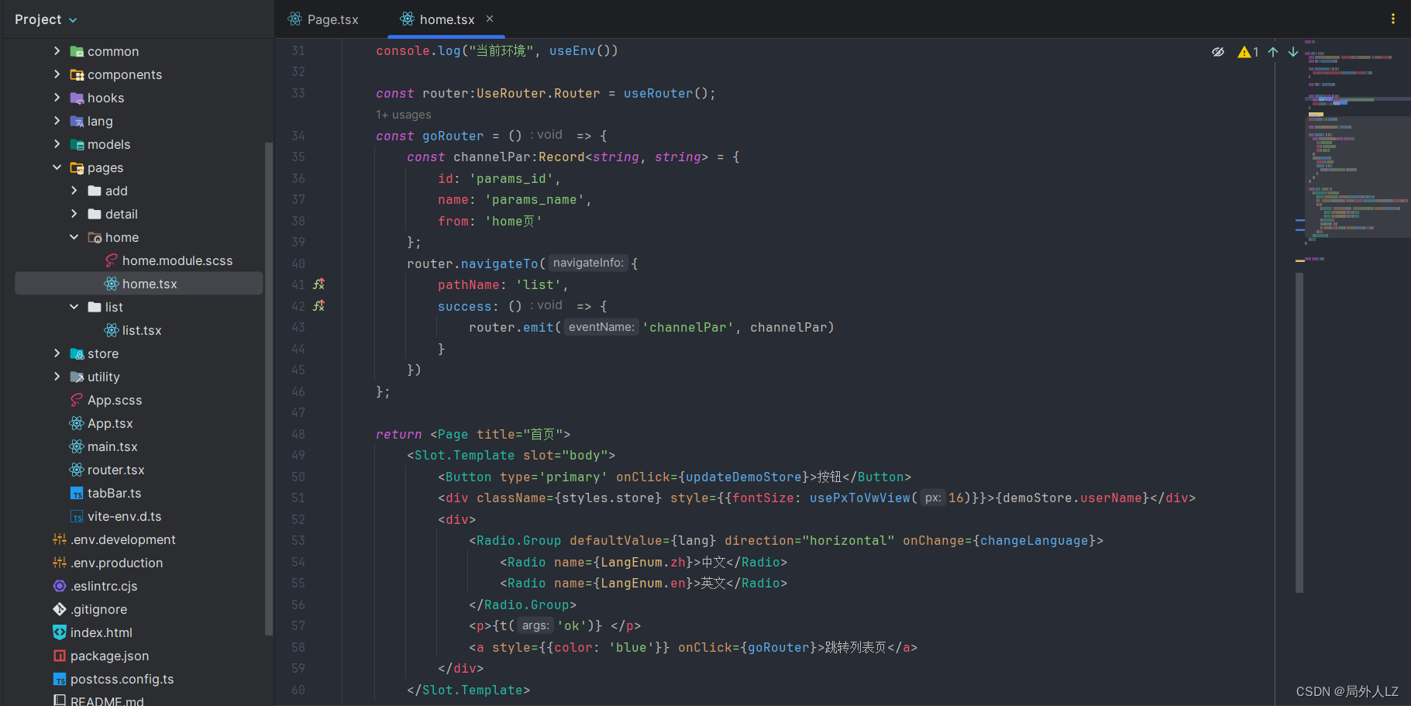The width and height of the screenshot is (1411, 706).
Task: Click the eventName parameter hint
Action: tap(601, 327)
